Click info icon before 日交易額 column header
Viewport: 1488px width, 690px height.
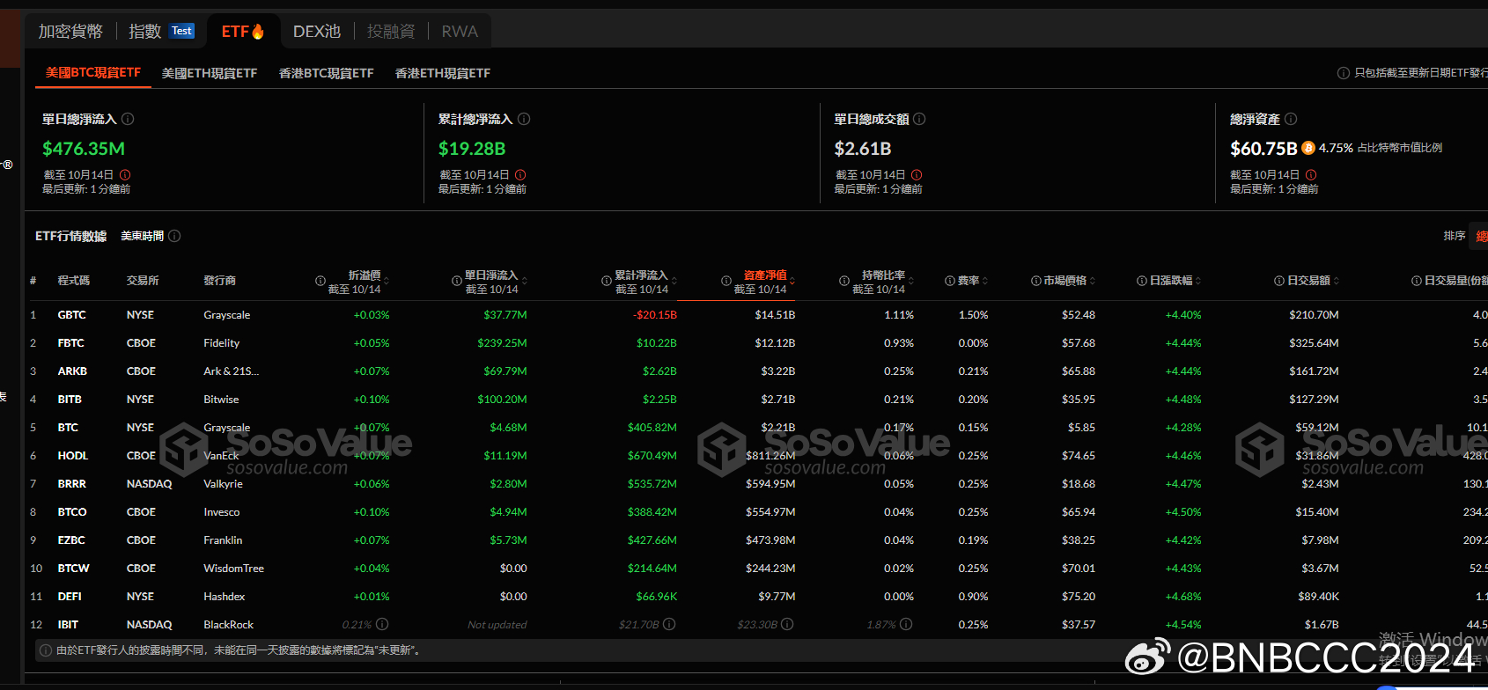1279,281
